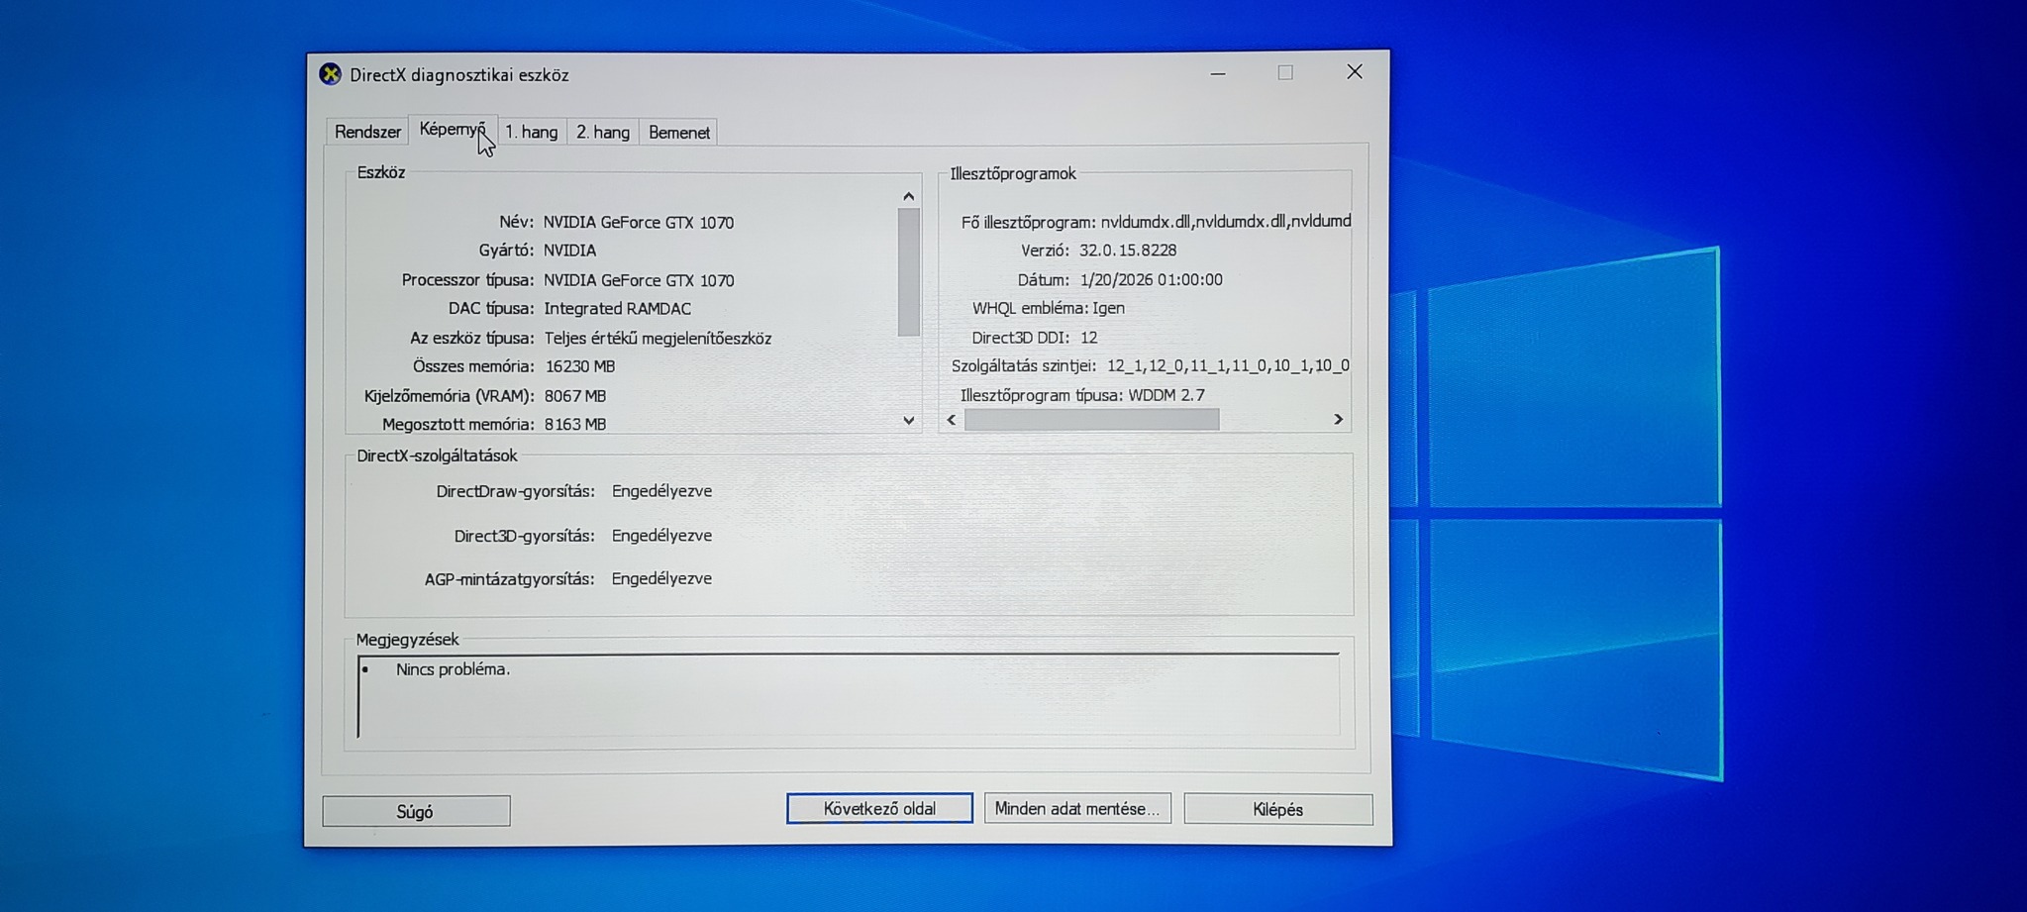Click the Kilépés button
Viewport: 2027px width, 912px height.
1278,809
